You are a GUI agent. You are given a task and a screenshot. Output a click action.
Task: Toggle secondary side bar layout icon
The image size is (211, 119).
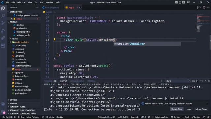pos(183,2)
